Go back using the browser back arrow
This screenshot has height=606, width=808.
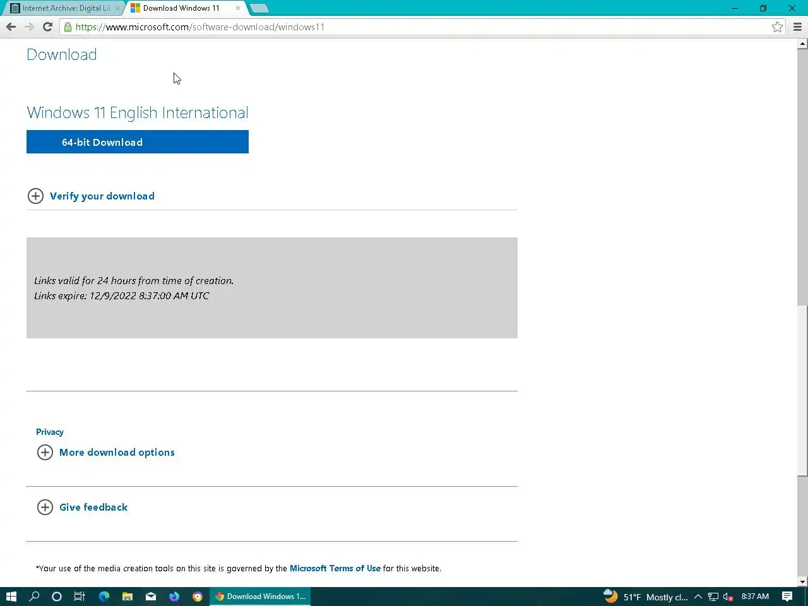pyautogui.click(x=11, y=27)
